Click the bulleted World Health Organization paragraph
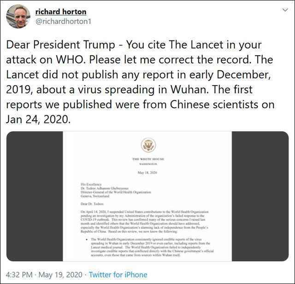 [x=151, y=247]
